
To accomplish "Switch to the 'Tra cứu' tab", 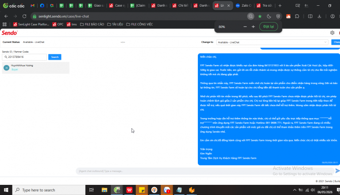I will point(265,6).
